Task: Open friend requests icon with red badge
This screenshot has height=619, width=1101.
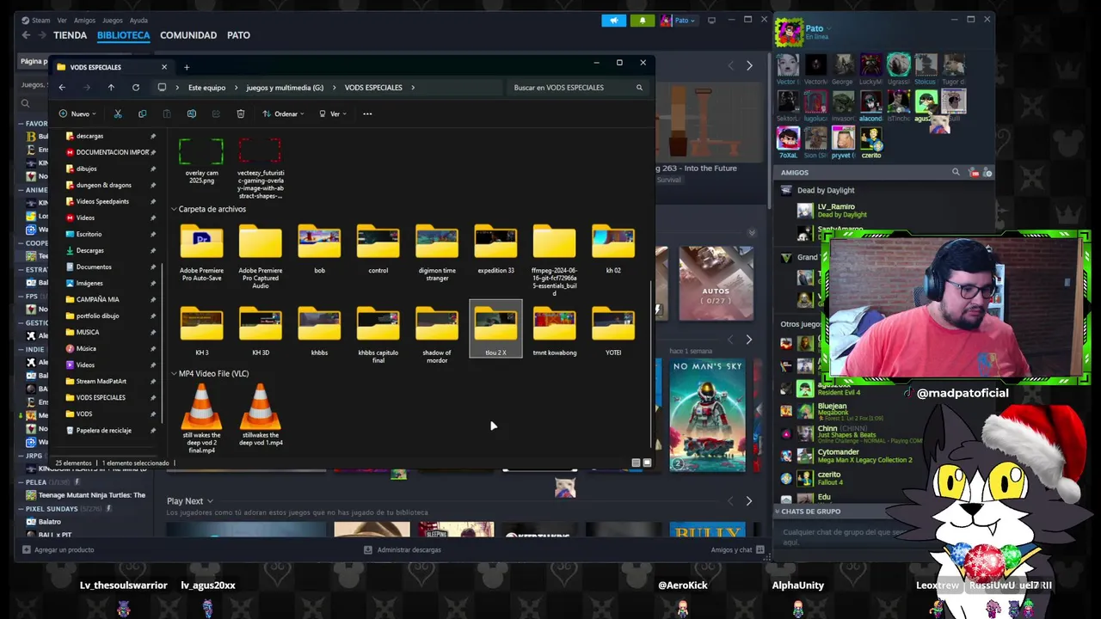Action: [975, 173]
